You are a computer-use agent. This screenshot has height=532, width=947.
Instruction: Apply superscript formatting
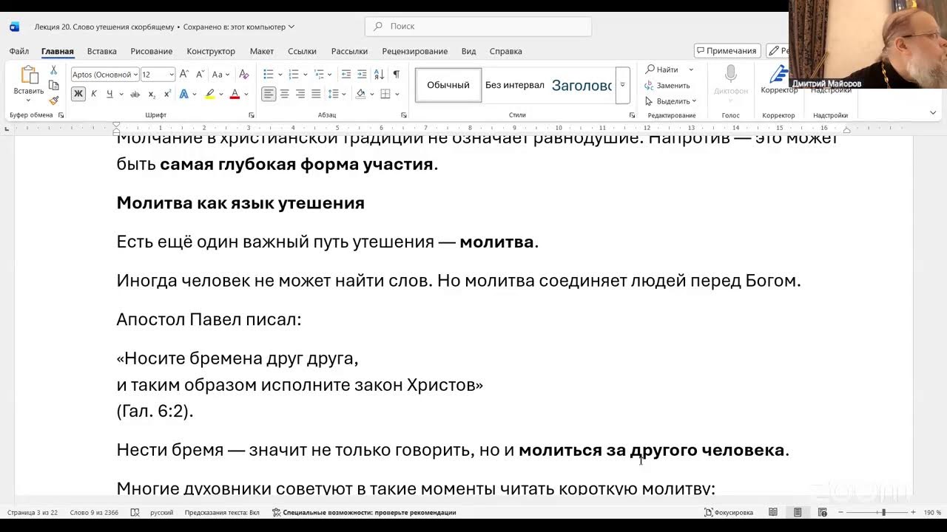(167, 94)
